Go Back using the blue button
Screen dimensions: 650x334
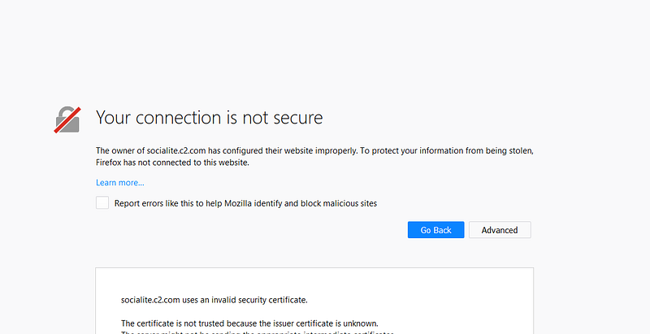(x=435, y=230)
